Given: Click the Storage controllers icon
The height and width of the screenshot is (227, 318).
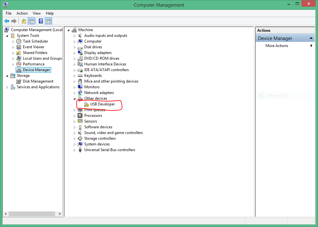Looking at the screenshot, I should pos(80,138).
